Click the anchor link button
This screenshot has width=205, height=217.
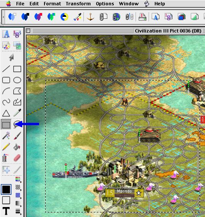90,17
